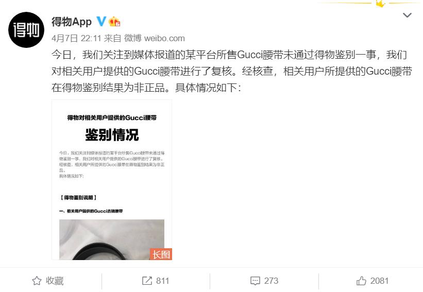Click the star favorite icon
This screenshot has width=423, height=292.
pyautogui.click(x=37, y=281)
